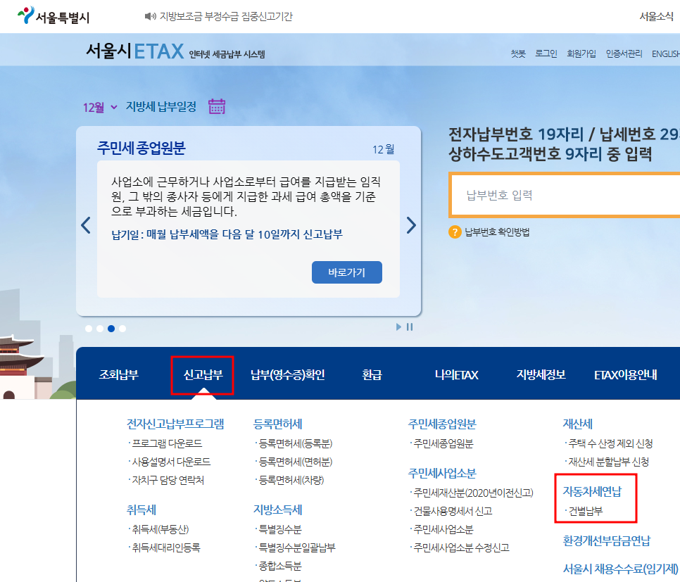Click the Seoul city logo
The height and width of the screenshot is (582, 680).
coord(53,15)
